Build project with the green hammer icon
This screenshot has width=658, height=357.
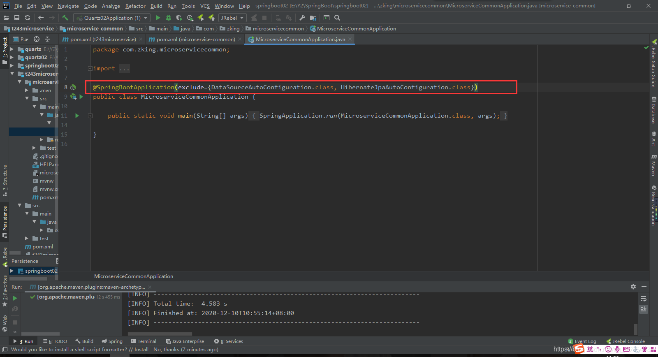65,18
